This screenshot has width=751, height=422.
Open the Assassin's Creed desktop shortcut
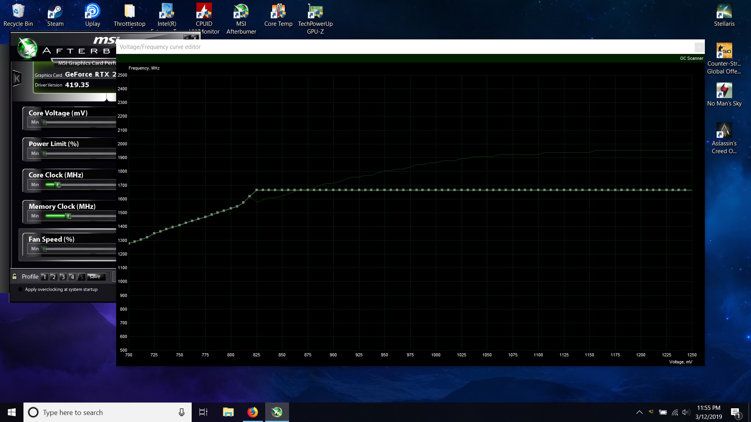(x=724, y=138)
